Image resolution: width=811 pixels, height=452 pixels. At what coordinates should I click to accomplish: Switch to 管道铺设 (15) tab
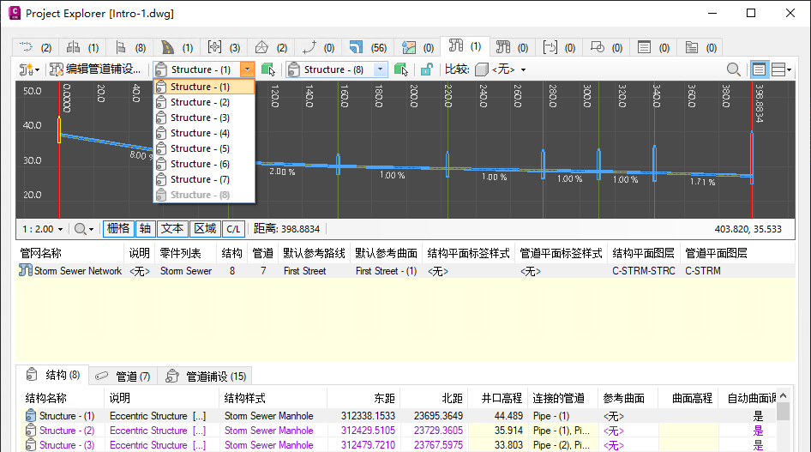click(x=207, y=376)
